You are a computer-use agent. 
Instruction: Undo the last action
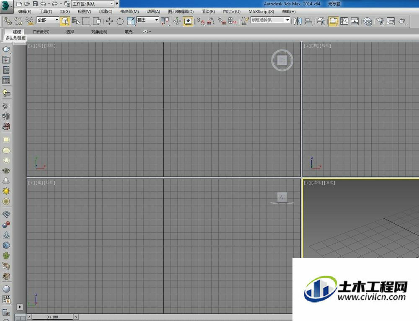[43, 4]
